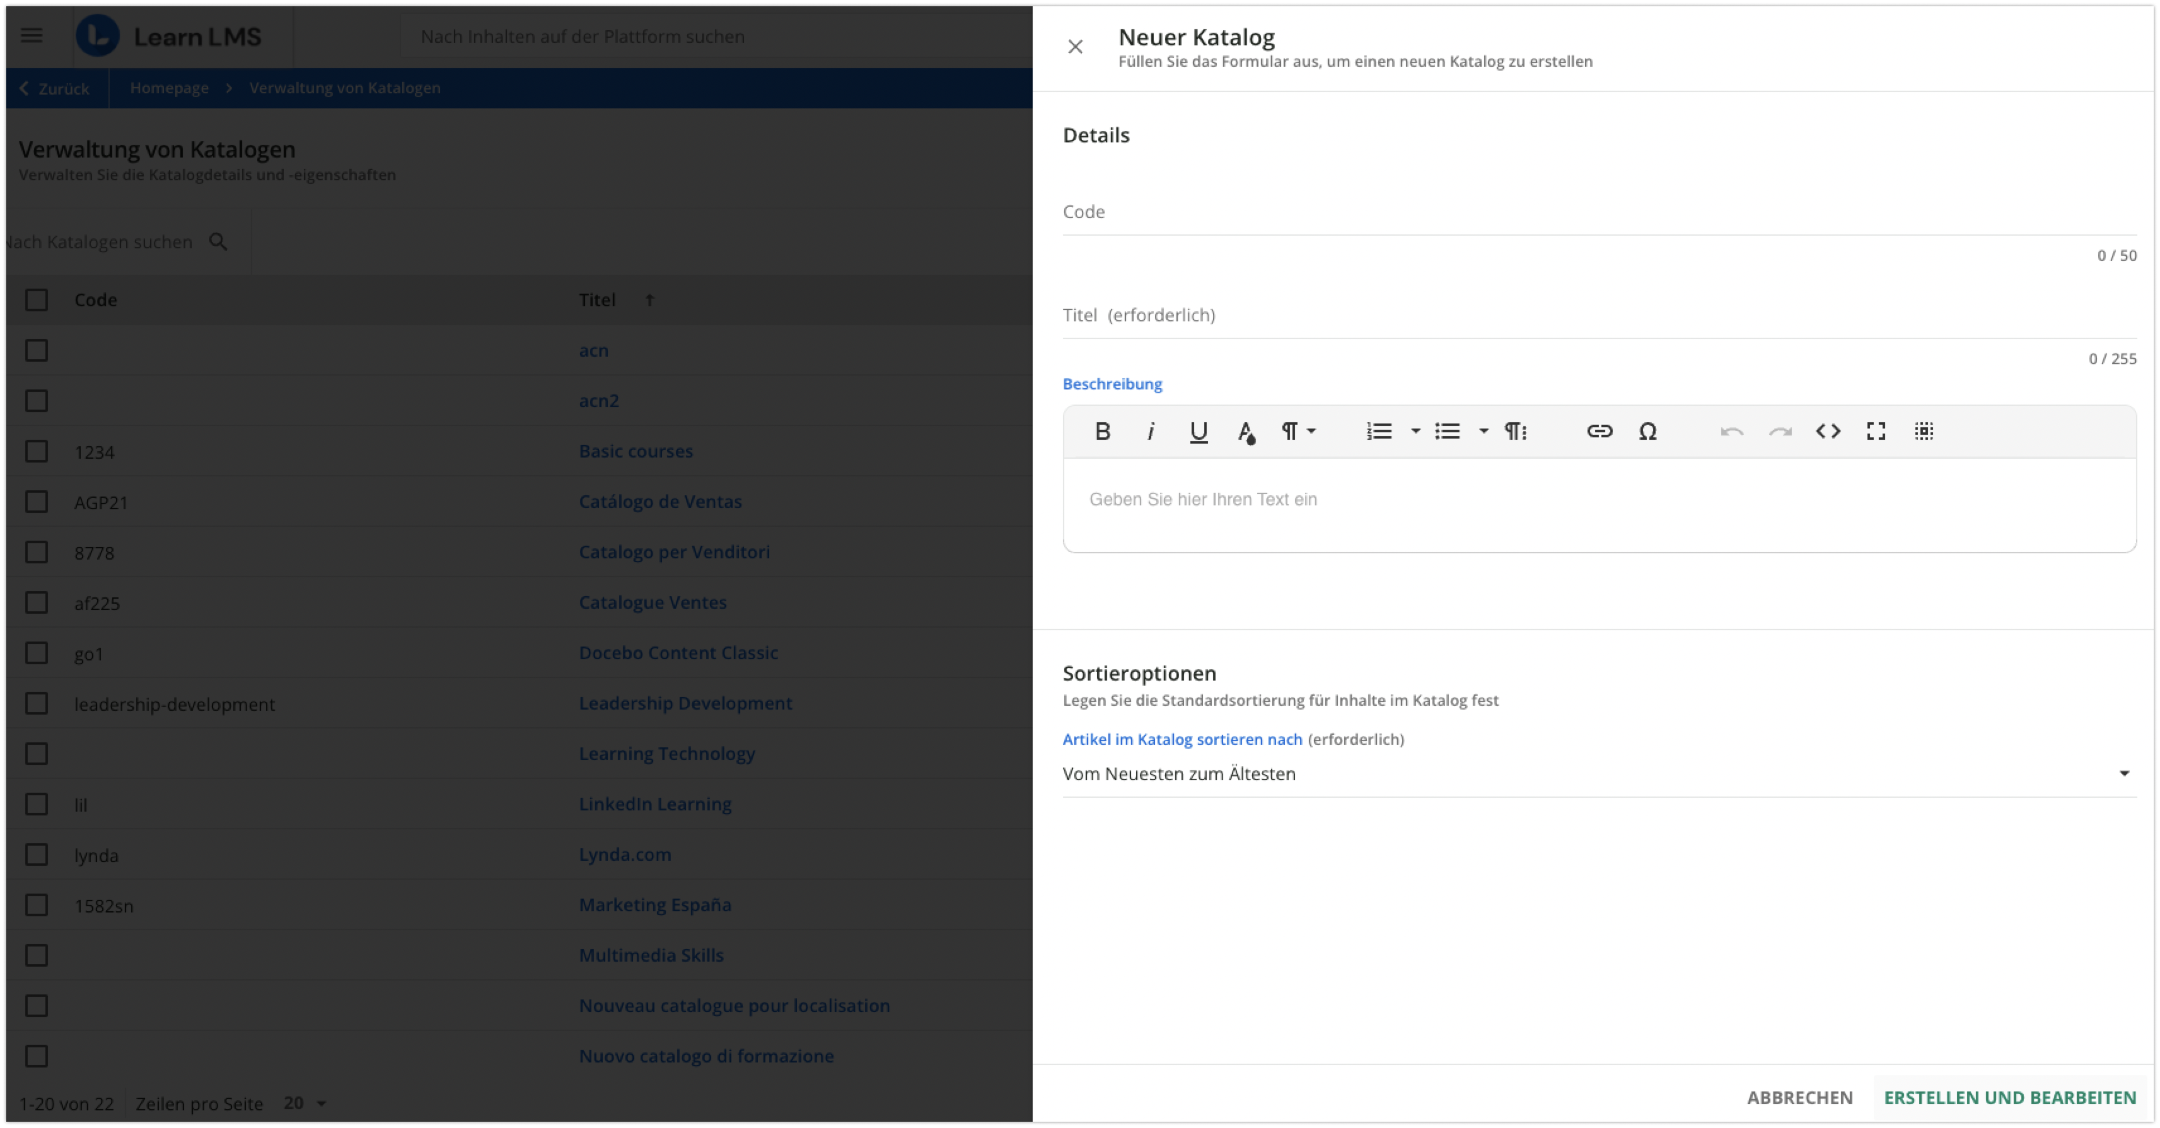Open paragraph format dropdown in editor
The width and height of the screenshot is (2160, 1128).
1298,431
